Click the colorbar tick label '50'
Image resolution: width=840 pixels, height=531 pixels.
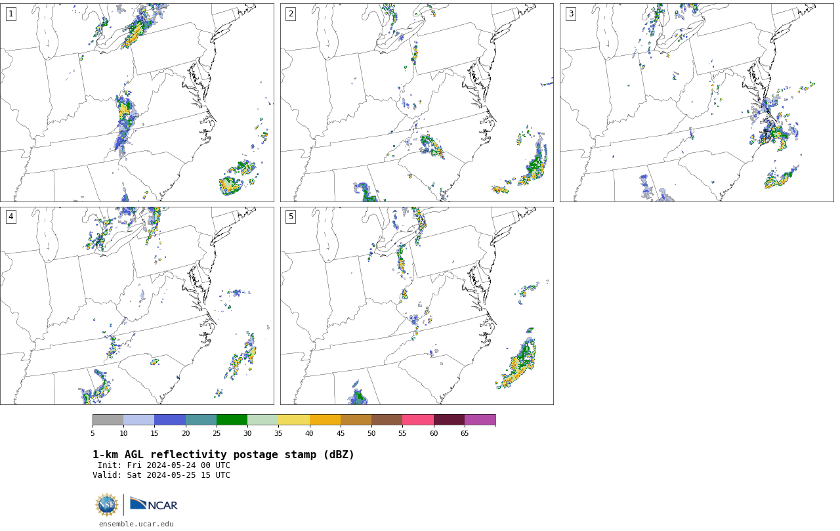pos(371,433)
